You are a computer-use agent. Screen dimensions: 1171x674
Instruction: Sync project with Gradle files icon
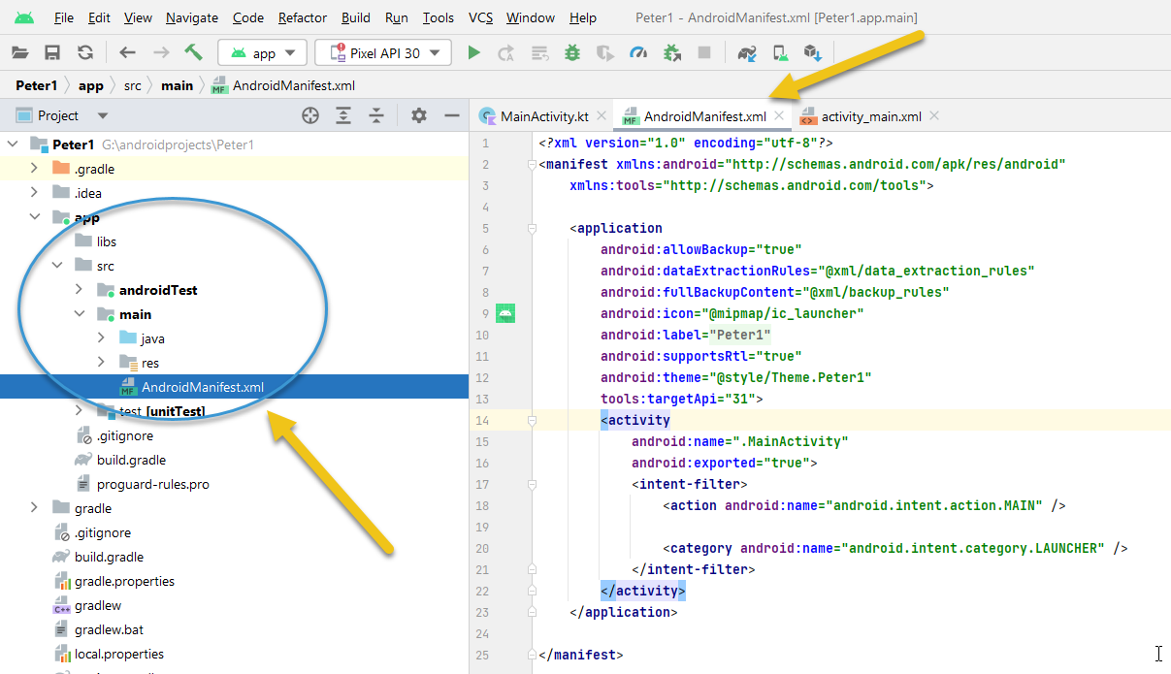(746, 53)
